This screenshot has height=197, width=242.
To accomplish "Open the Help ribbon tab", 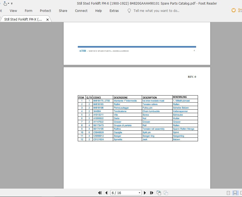I will pos(99,11).
